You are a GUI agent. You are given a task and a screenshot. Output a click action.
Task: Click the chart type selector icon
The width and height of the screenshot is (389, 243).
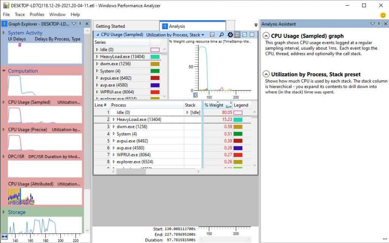tap(212, 34)
